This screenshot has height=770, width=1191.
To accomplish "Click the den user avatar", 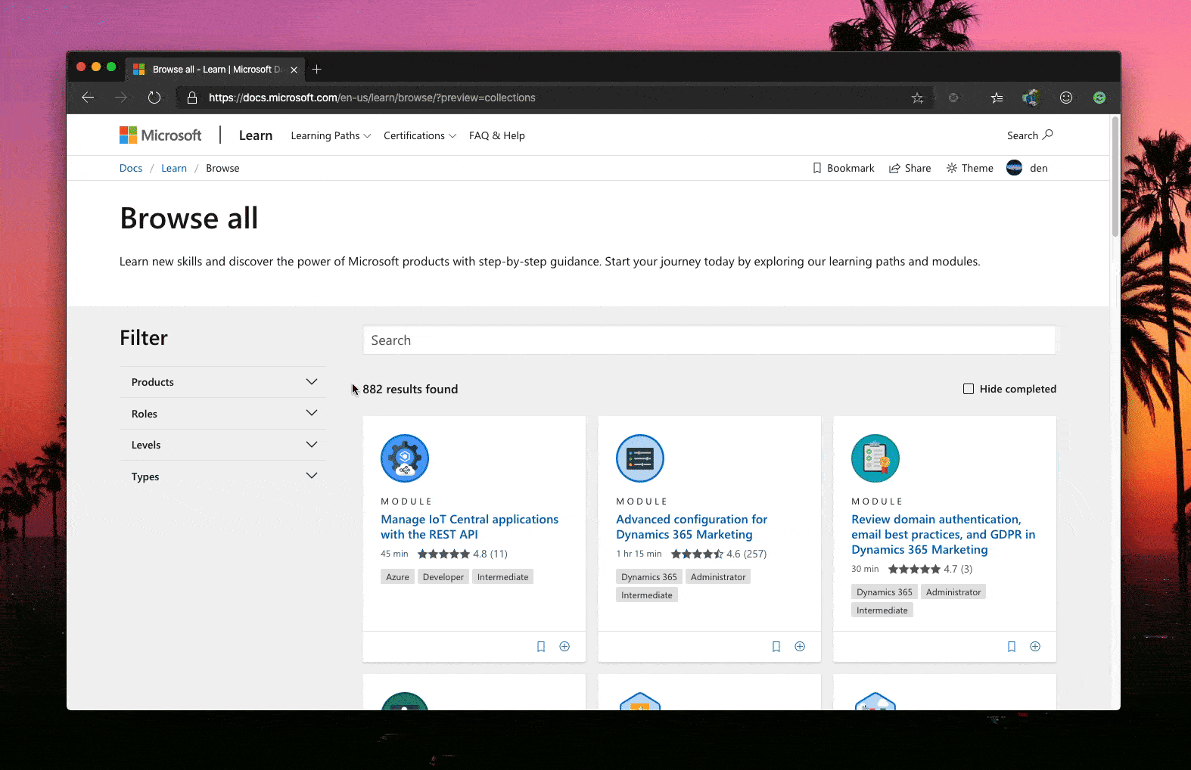I will click(1015, 168).
